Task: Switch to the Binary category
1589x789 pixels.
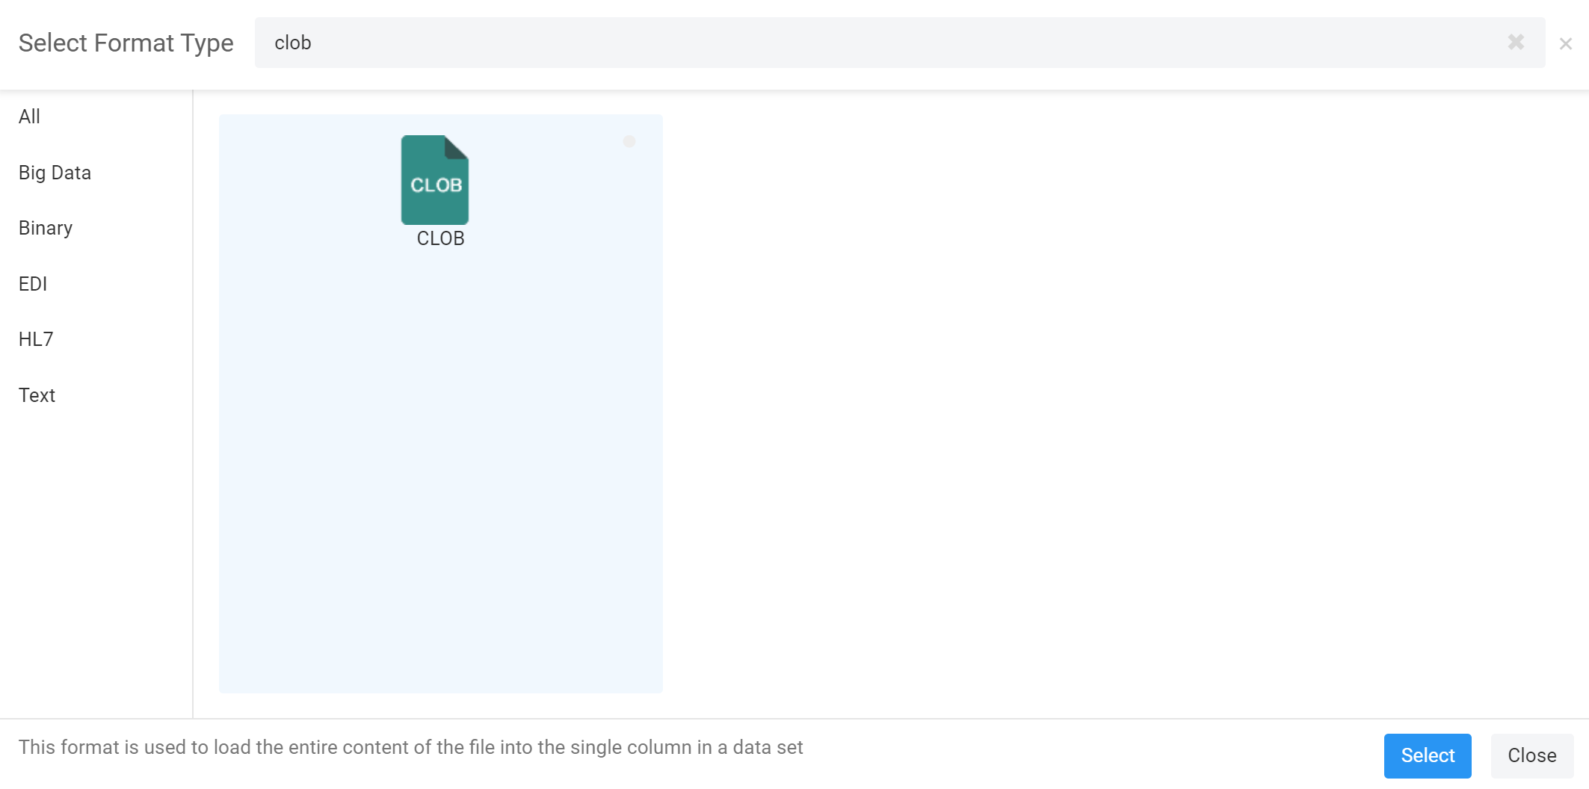Action: (46, 228)
